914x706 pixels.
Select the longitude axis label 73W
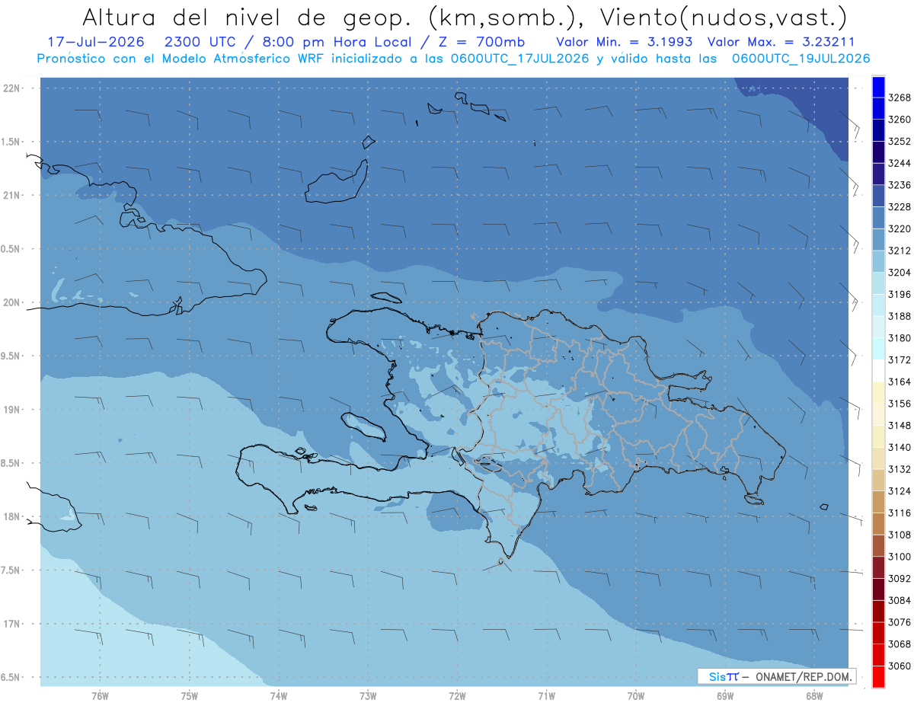point(368,696)
